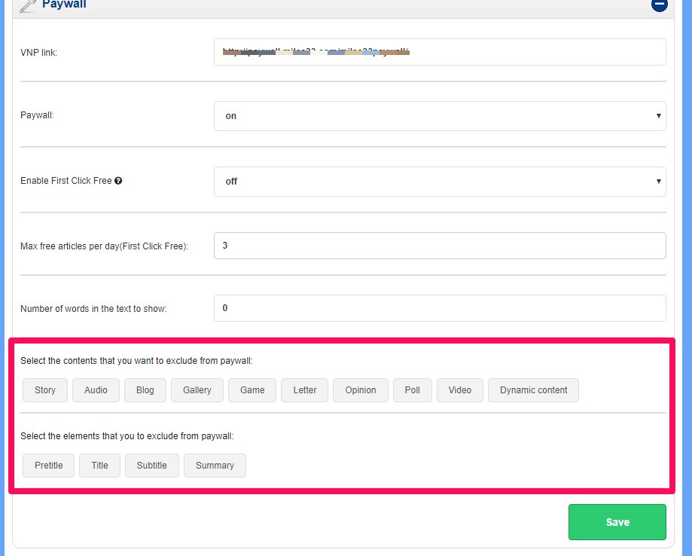Exclude Gallery from paywall
Image resolution: width=692 pixels, height=556 pixels.
click(x=197, y=390)
